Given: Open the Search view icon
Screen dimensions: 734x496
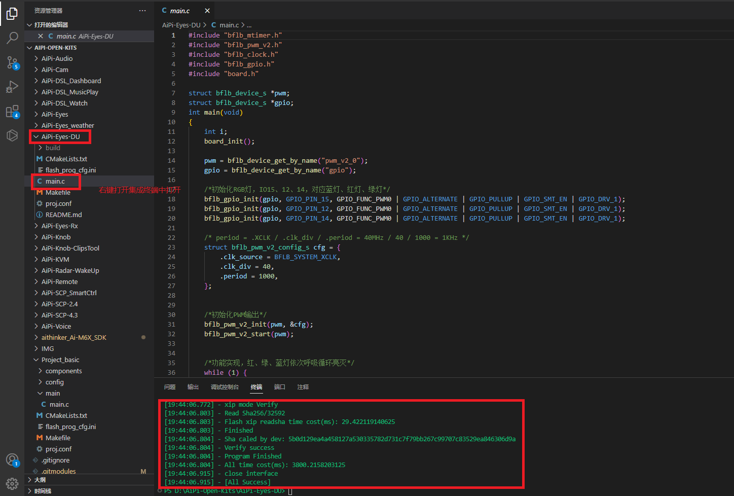Looking at the screenshot, I should [12, 38].
